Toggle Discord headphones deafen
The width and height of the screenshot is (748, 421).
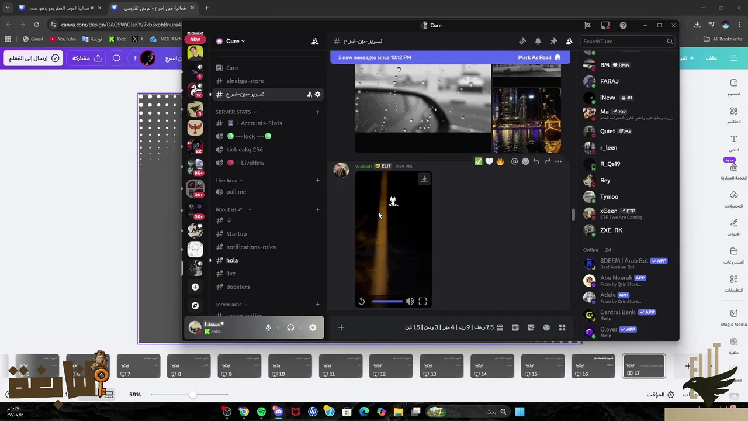click(290, 328)
